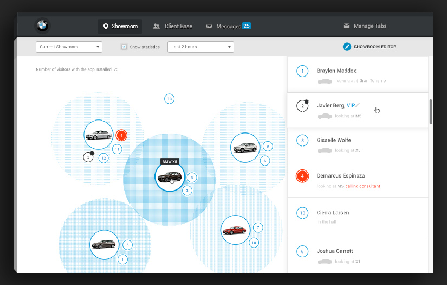Open the Showroom Editor
Screen dimensions: 447x285
pyautogui.click(x=370, y=47)
